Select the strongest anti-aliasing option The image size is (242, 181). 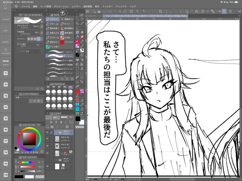coord(38,39)
